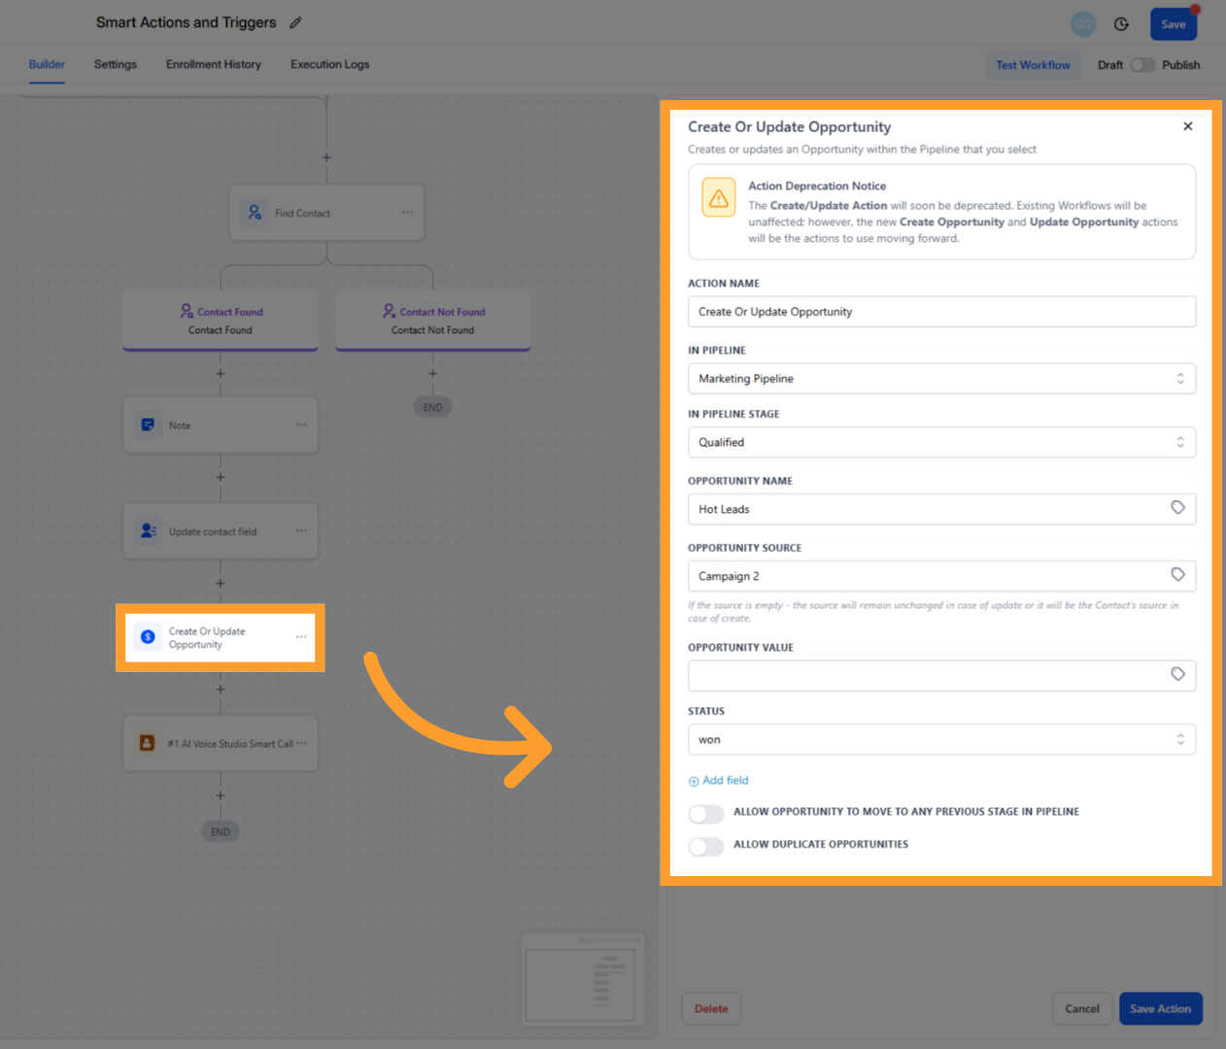
Task: Add step below Create Or Update Opportunity
Action: (221, 690)
